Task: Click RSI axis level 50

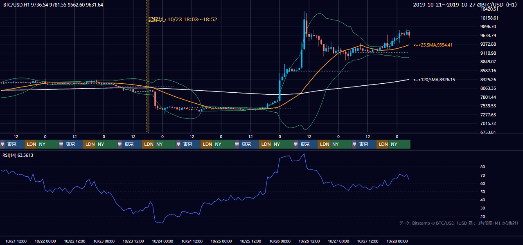Action: pos(483,192)
